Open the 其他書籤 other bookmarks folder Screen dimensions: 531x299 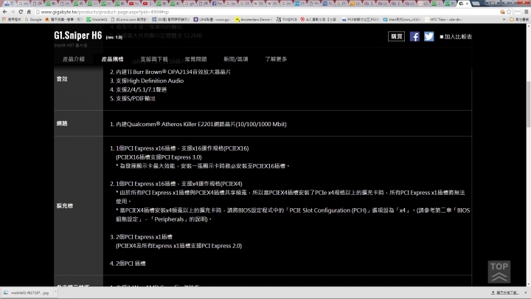click(x=519, y=19)
